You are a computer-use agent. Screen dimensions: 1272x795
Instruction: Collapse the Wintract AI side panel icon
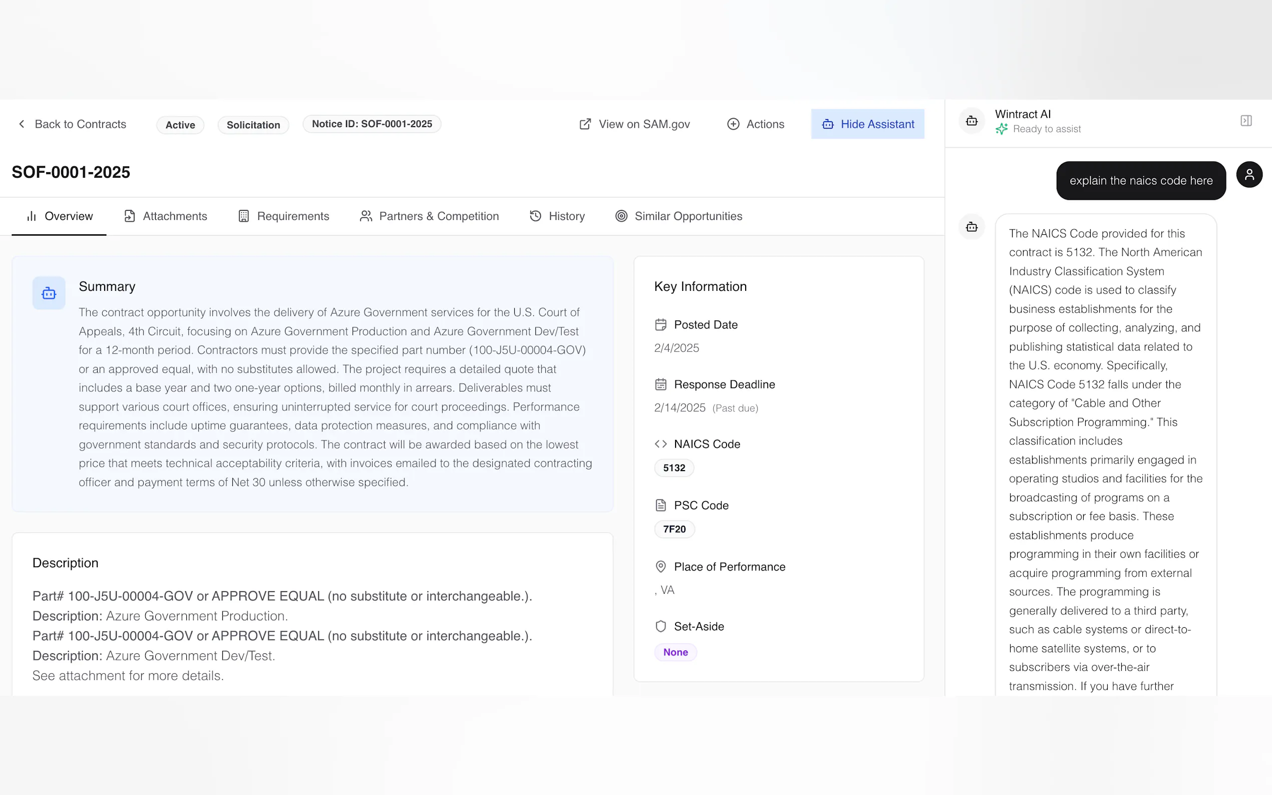(x=1245, y=121)
